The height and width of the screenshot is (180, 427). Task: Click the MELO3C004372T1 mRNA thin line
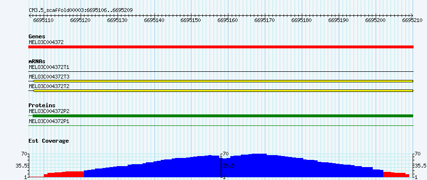tap(221, 71)
